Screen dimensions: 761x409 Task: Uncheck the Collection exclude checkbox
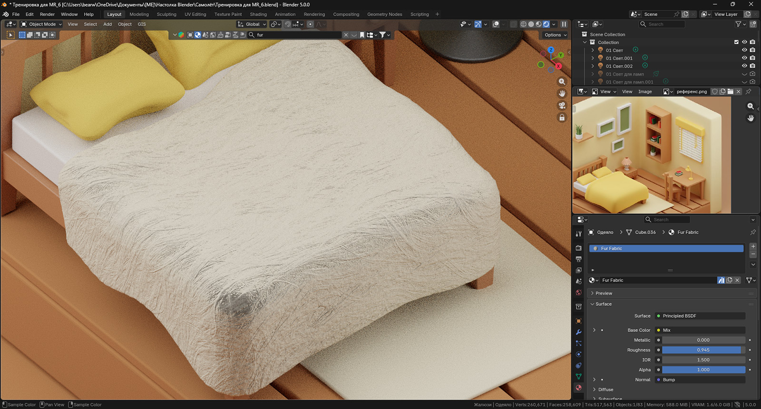[x=736, y=42]
